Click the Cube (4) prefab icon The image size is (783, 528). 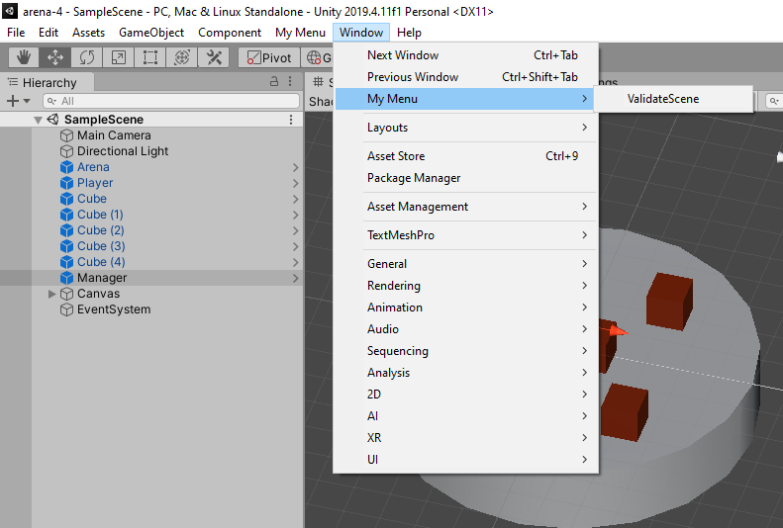pos(66,262)
